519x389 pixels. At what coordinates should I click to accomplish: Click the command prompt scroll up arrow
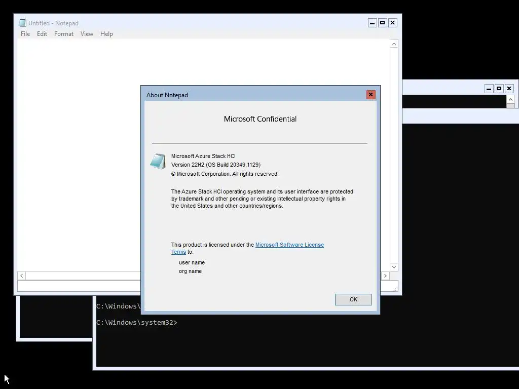(510, 99)
